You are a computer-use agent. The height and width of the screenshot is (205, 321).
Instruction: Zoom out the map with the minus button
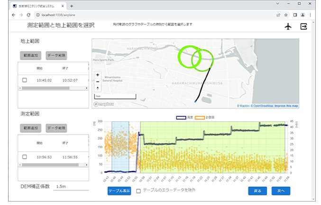(x=98, y=82)
